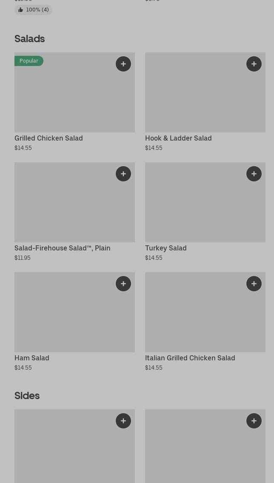Screen dimensions: 274x483
Task: Click the Salads section heading
Action: click(x=29, y=39)
